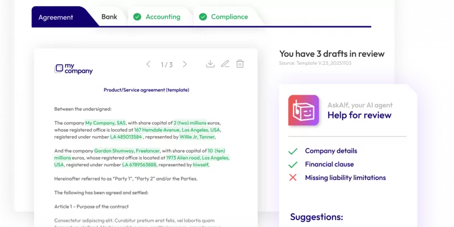
Task: Click the Company details checkmark
Action: click(x=293, y=151)
